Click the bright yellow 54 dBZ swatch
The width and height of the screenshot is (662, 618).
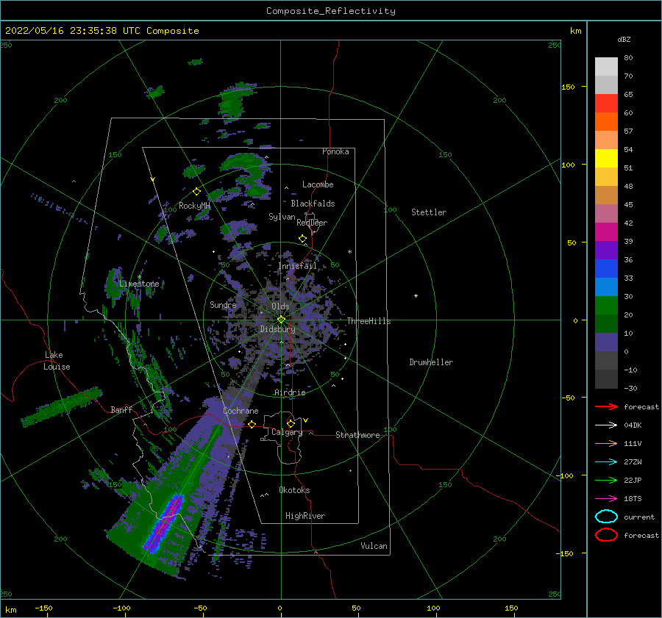click(x=606, y=159)
